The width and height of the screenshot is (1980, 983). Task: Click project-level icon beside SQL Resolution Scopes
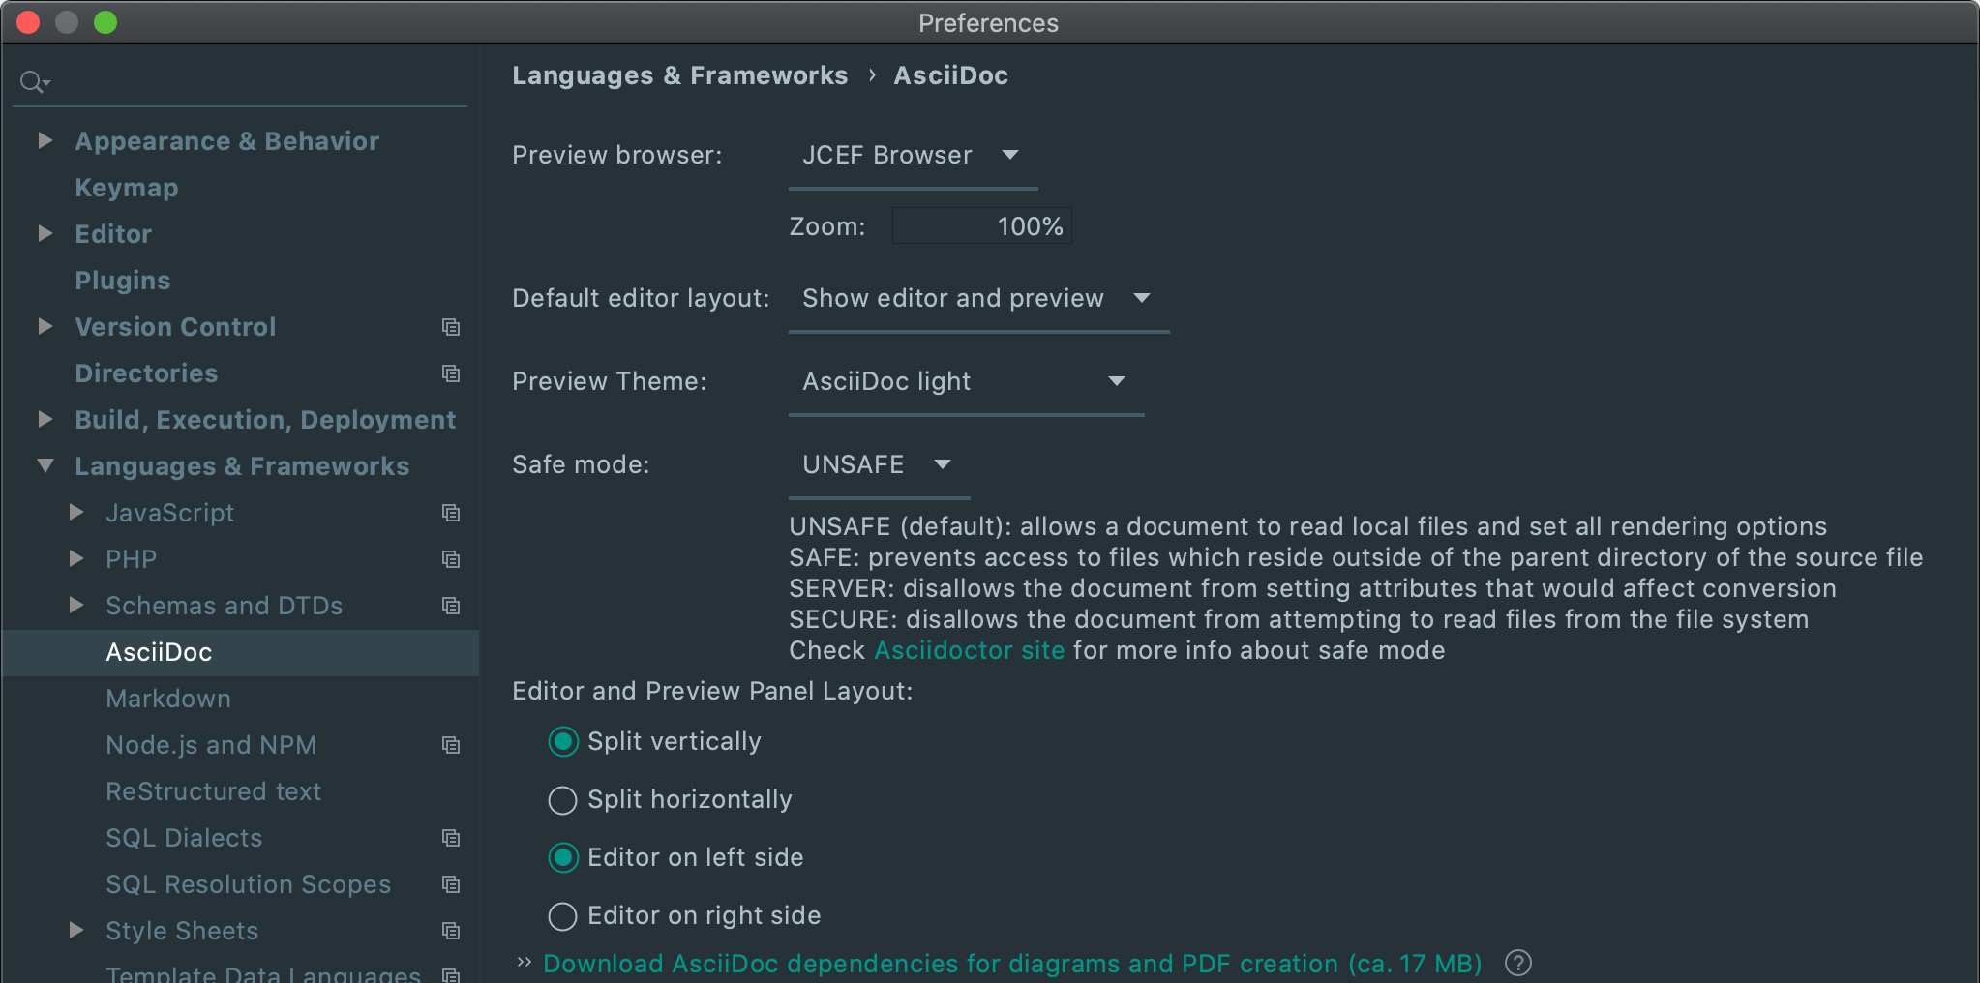(x=451, y=884)
